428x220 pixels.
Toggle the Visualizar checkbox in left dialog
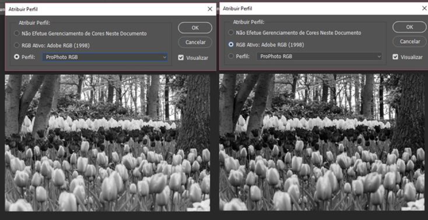pos(181,58)
